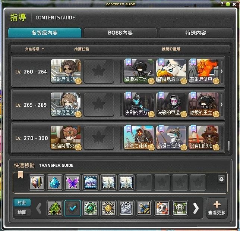
Task: Switch to the 特殊內容 tab
Action: click(196, 33)
